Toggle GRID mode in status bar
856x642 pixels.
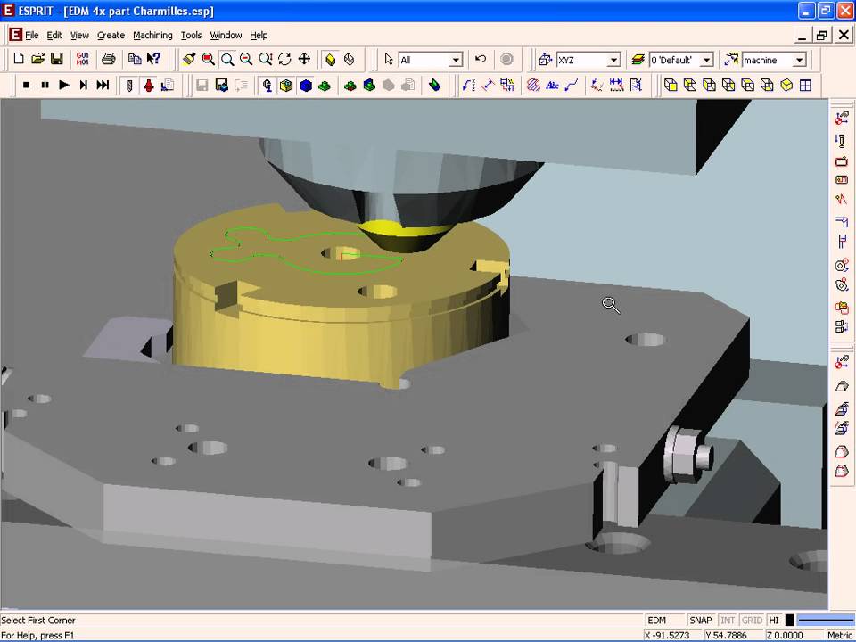pyautogui.click(x=752, y=621)
